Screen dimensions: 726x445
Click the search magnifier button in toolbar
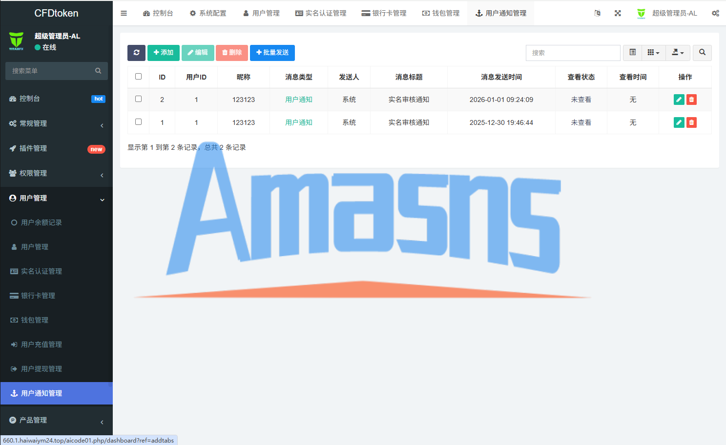pos(702,53)
